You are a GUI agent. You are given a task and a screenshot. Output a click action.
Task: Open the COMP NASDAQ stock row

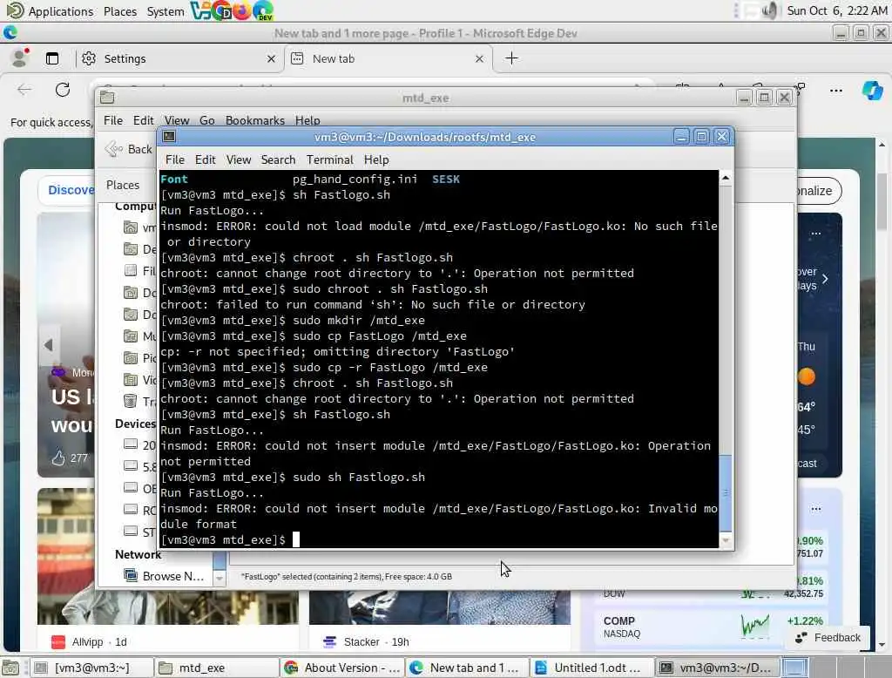pos(713,627)
